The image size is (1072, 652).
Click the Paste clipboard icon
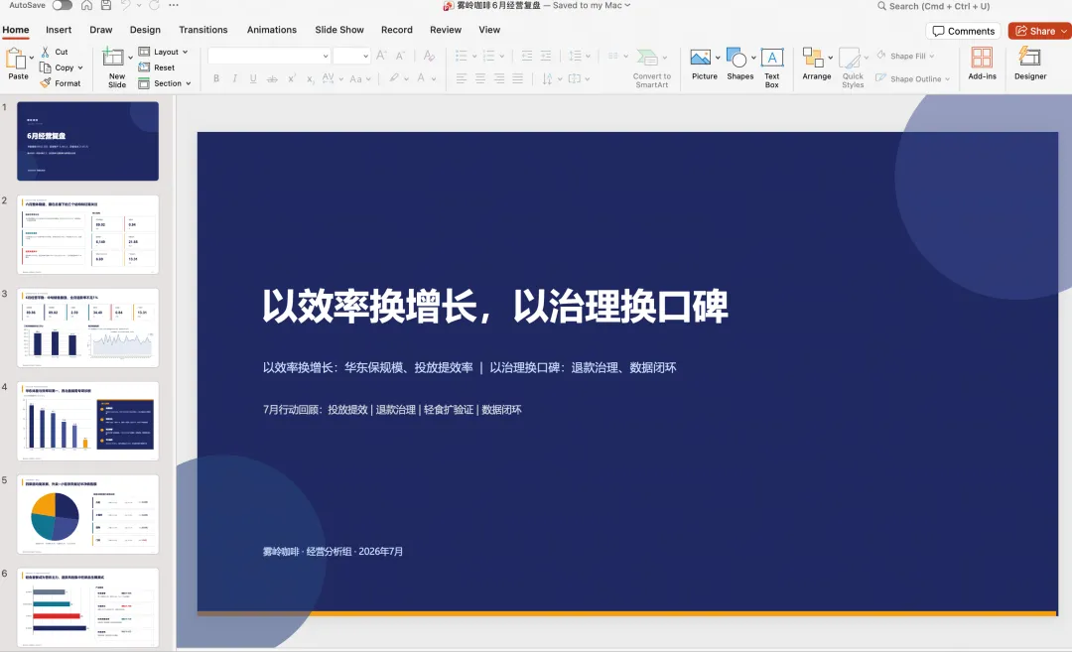(x=15, y=59)
